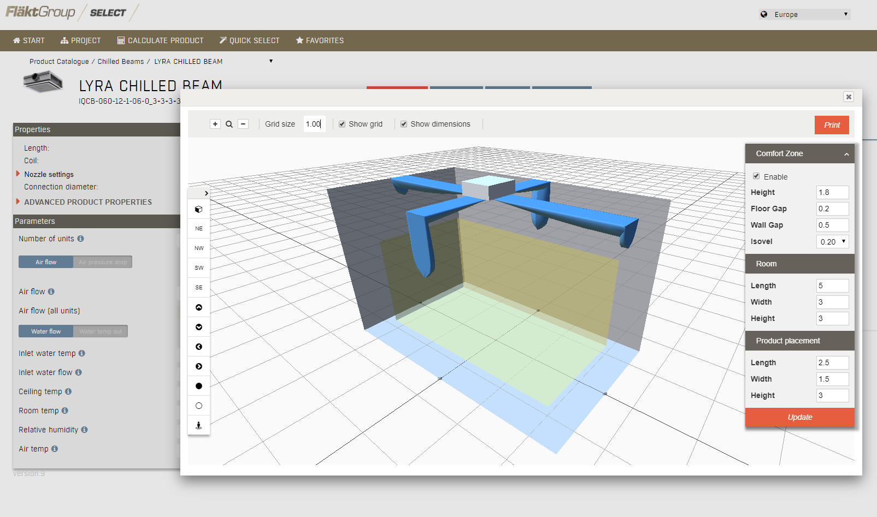Viewport: 877px width, 517px height.
Task: Click the right-arrow circle view icon
Action: (x=199, y=366)
